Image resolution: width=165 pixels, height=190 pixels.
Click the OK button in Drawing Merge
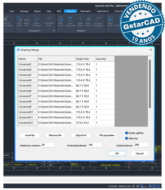point(117,153)
